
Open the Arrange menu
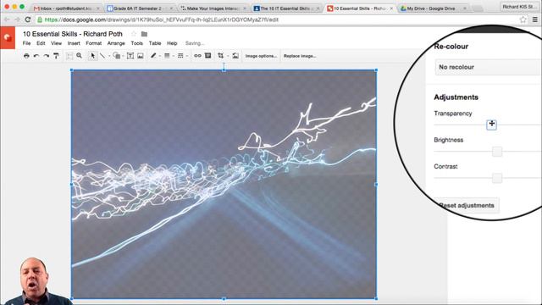click(116, 43)
